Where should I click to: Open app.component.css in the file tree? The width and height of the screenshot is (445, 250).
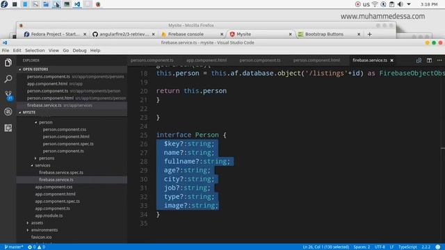[x=54, y=187]
